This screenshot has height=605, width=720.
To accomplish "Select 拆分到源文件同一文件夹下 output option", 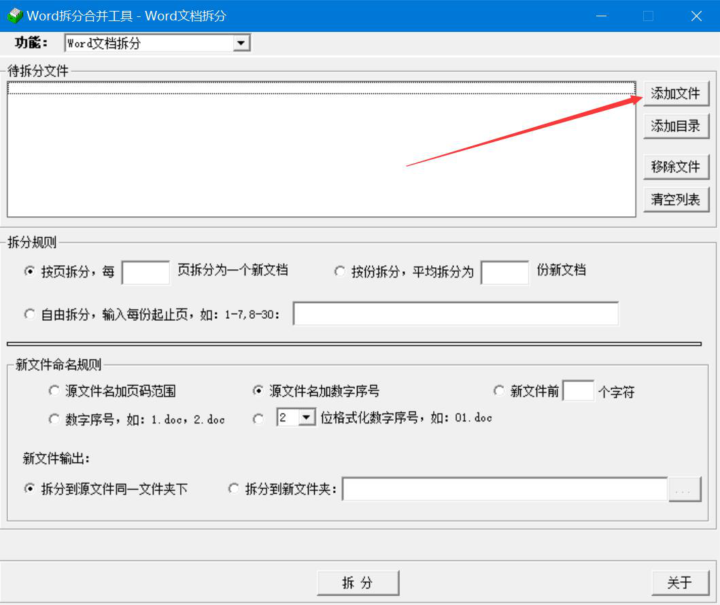I will coord(29,489).
